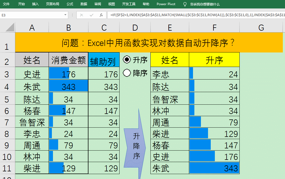Click the gray 姓名 header cell

point(32,60)
